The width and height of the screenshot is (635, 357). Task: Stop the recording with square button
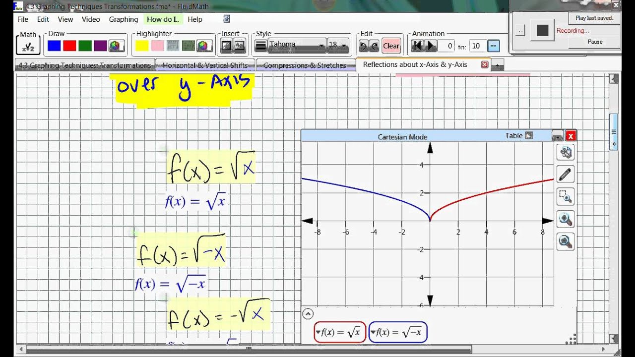(x=542, y=30)
